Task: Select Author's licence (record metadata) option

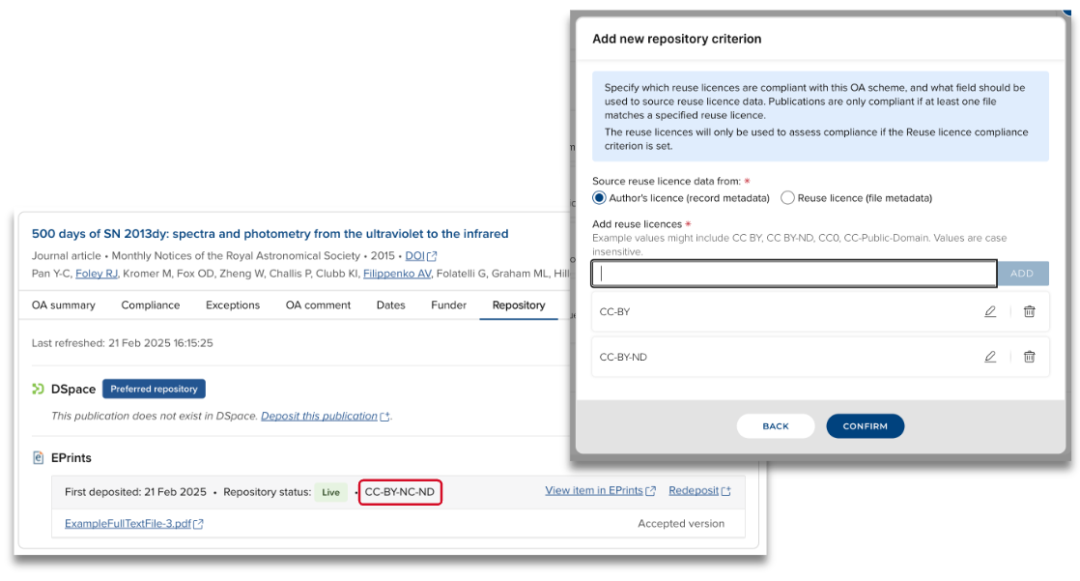Action: (600, 198)
